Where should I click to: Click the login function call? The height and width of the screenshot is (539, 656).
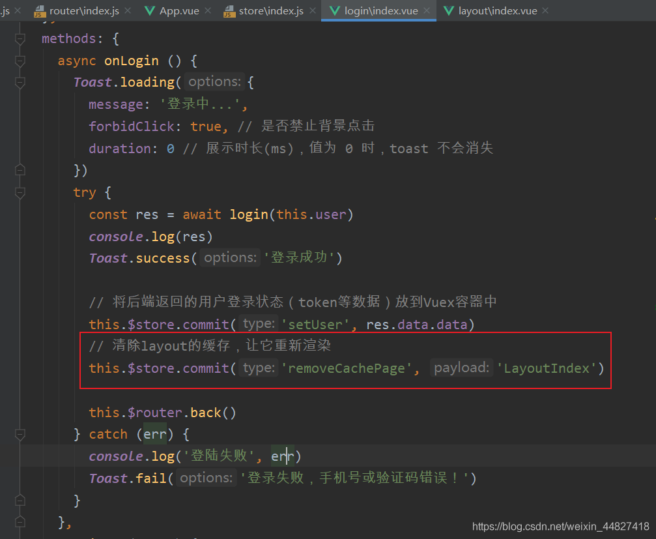(x=249, y=214)
